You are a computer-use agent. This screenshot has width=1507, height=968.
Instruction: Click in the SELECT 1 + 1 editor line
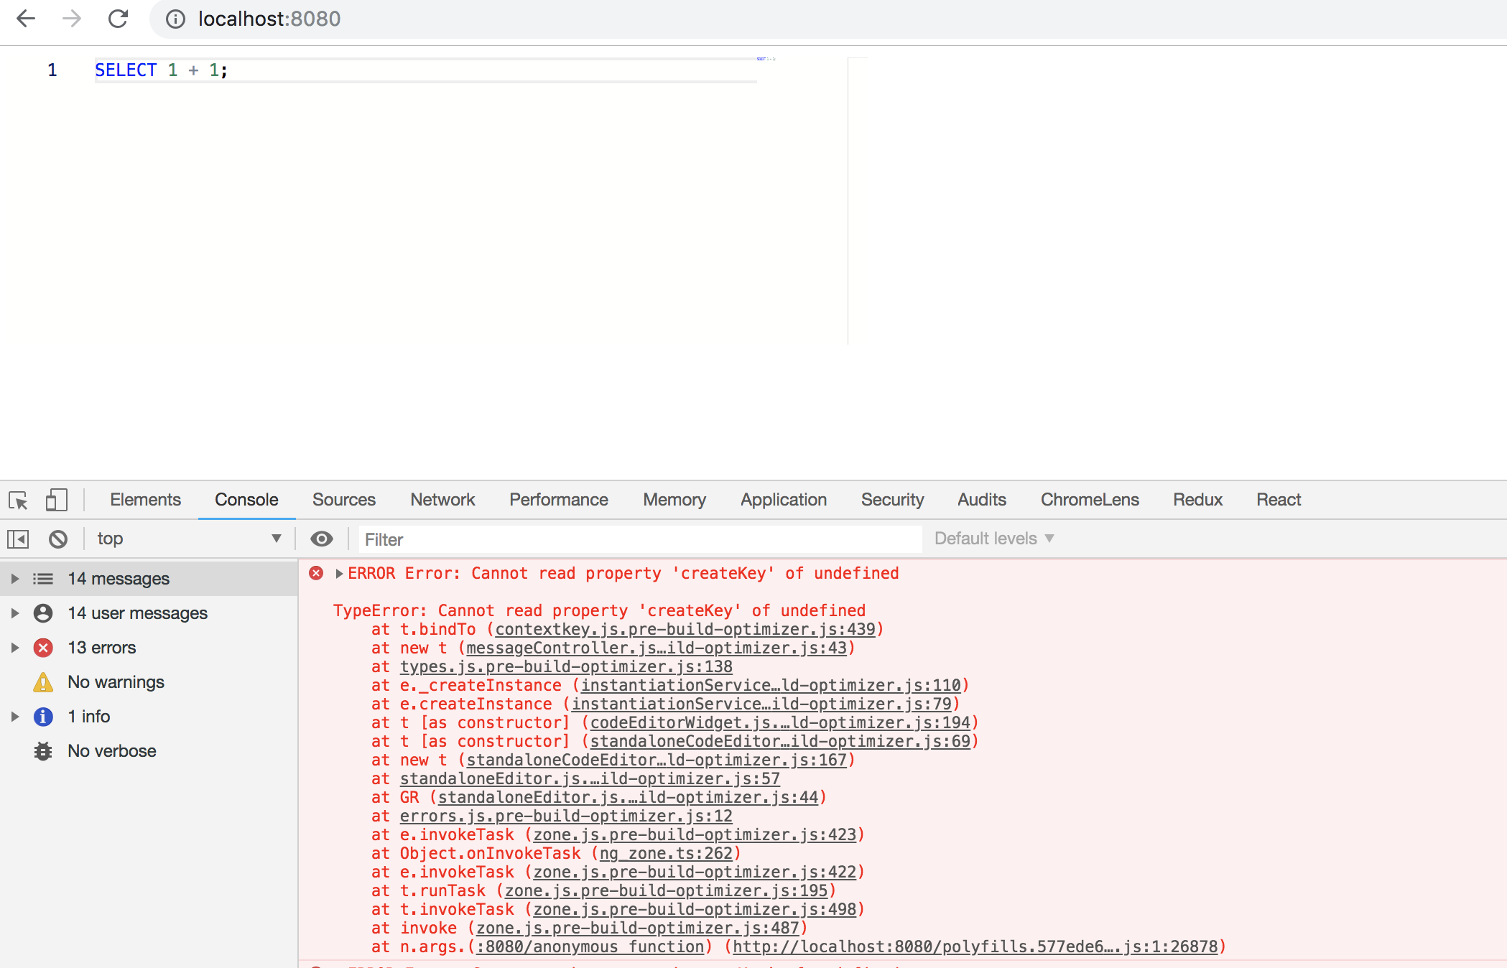[425, 70]
